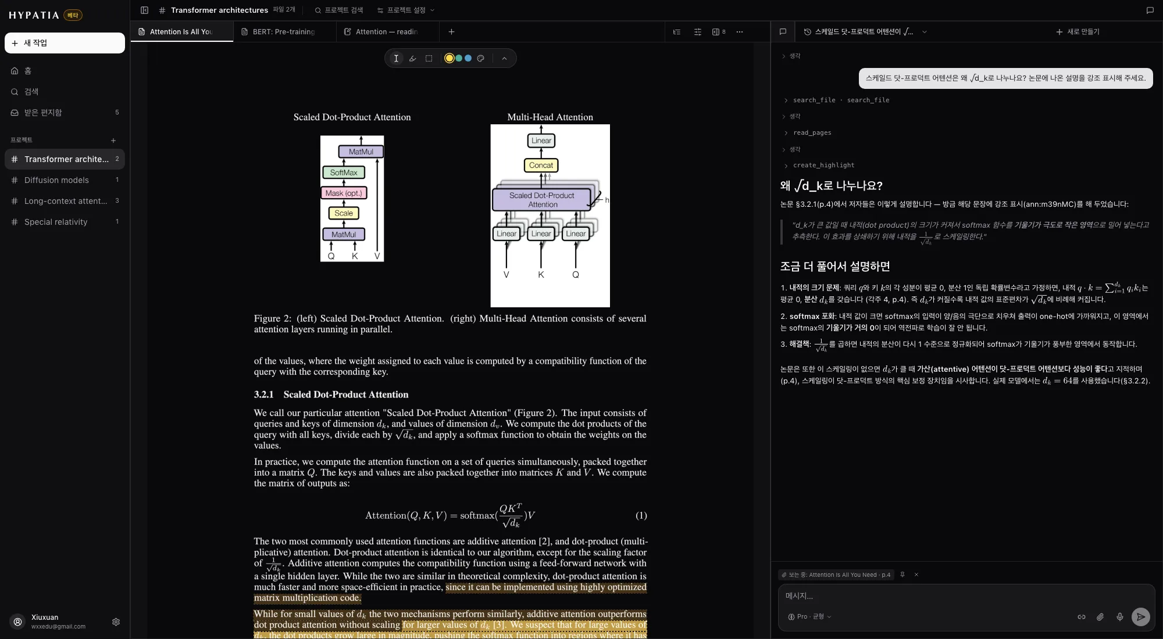
Task: Collapse the floating annotation toolbar
Action: point(504,58)
